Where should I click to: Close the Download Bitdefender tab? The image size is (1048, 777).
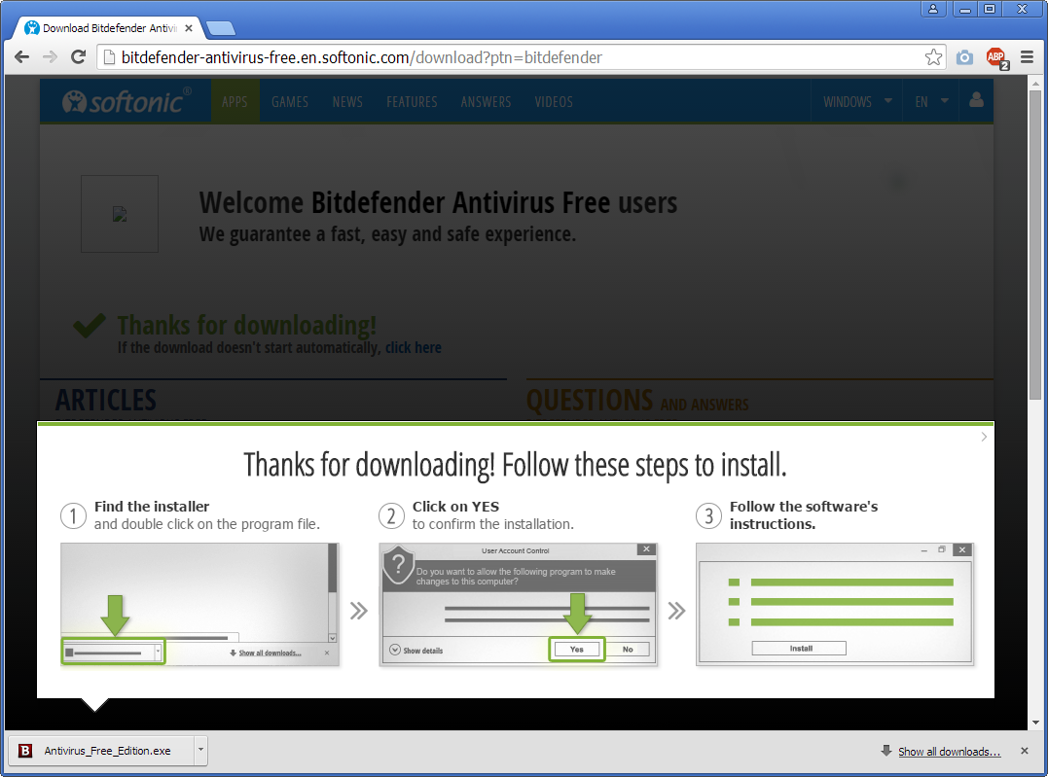[x=189, y=28]
